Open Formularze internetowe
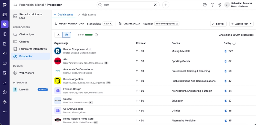 30,49
